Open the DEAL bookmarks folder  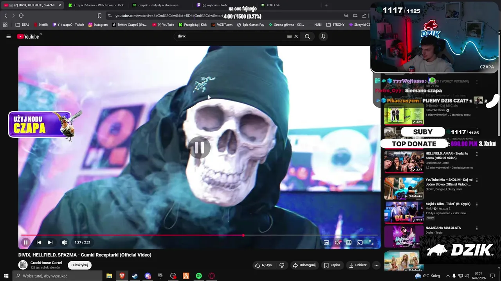pyautogui.click(x=22, y=25)
